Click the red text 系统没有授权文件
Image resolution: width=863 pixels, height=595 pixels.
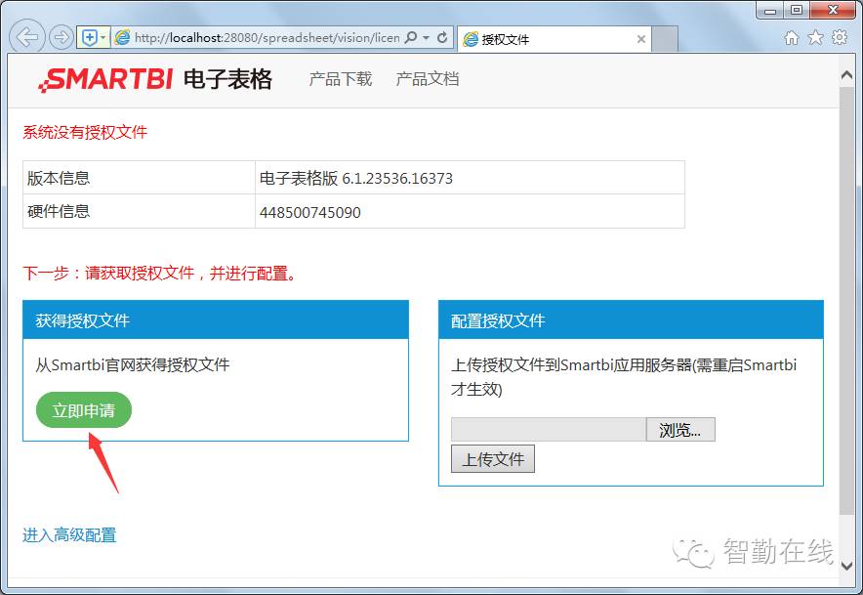pyautogui.click(x=85, y=132)
